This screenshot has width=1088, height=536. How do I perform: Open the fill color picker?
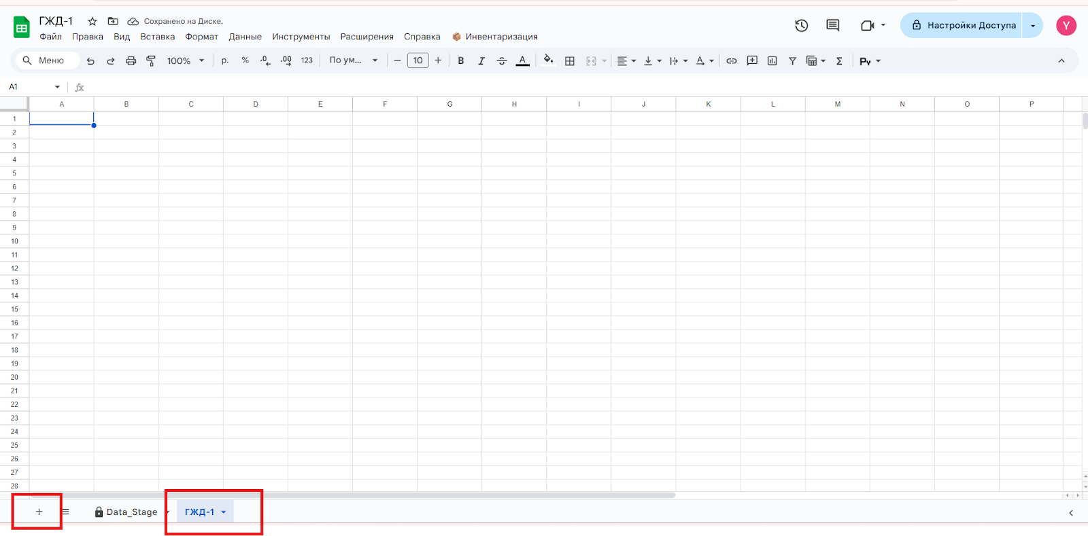tap(548, 60)
